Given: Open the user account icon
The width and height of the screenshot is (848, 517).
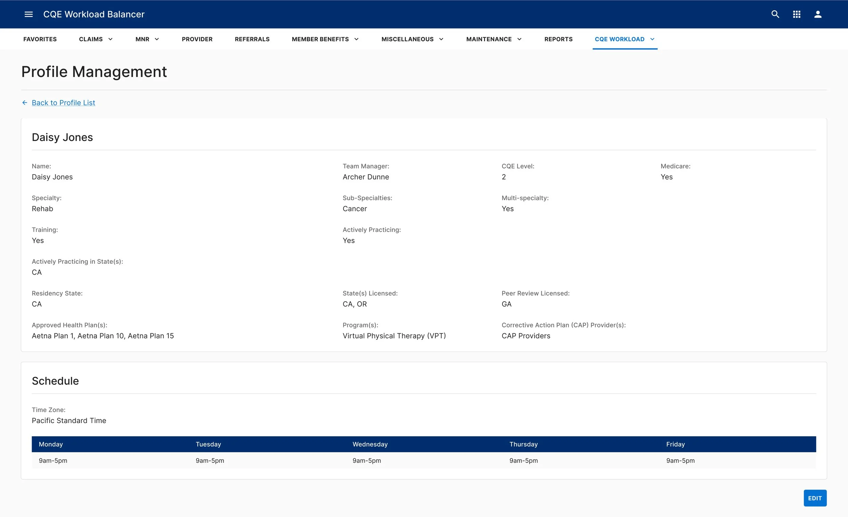Looking at the screenshot, I should pyautogui.click(x=818, y=14).
